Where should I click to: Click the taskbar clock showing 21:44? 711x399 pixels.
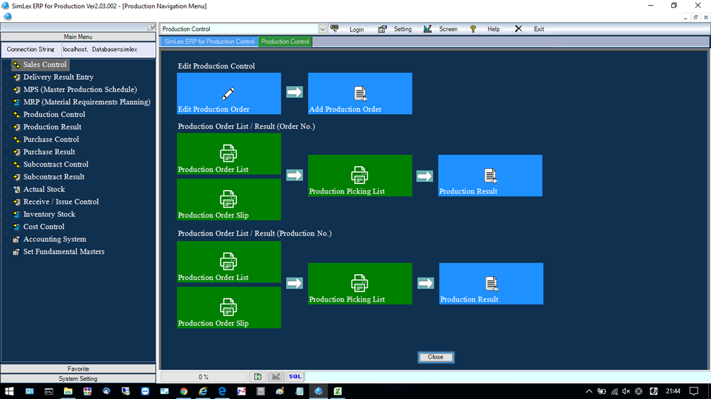(673, 392)
